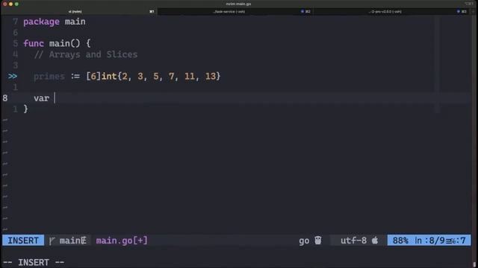Click the 'var' keyword on line 8
This screenshot has width=478, height=268.
click(x=42, y=98)
